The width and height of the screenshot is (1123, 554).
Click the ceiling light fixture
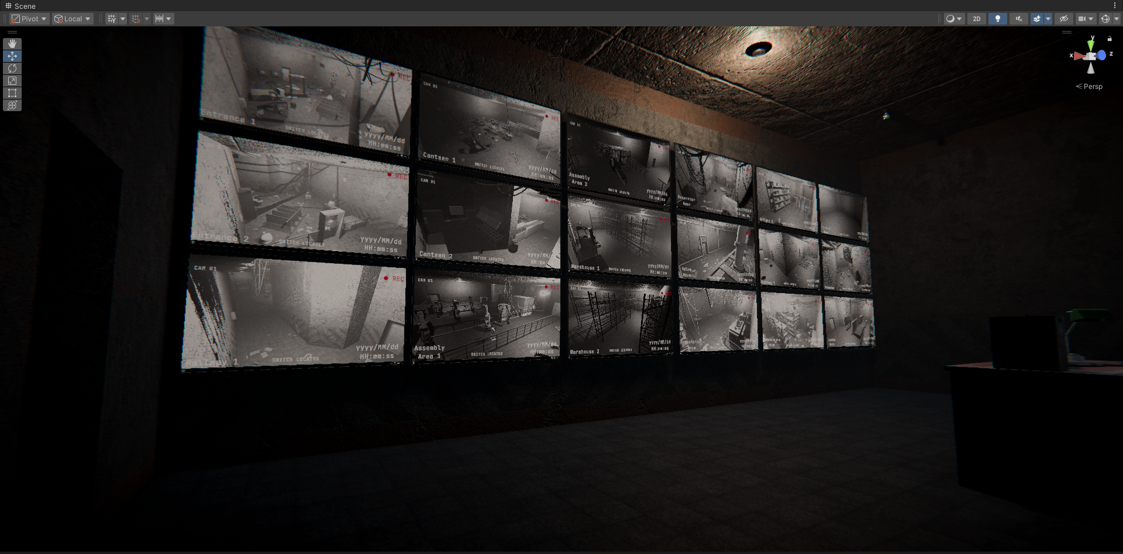click(758, 50)
